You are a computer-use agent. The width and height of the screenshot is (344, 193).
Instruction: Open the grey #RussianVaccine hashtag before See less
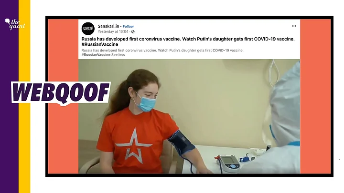coord(96,55)
